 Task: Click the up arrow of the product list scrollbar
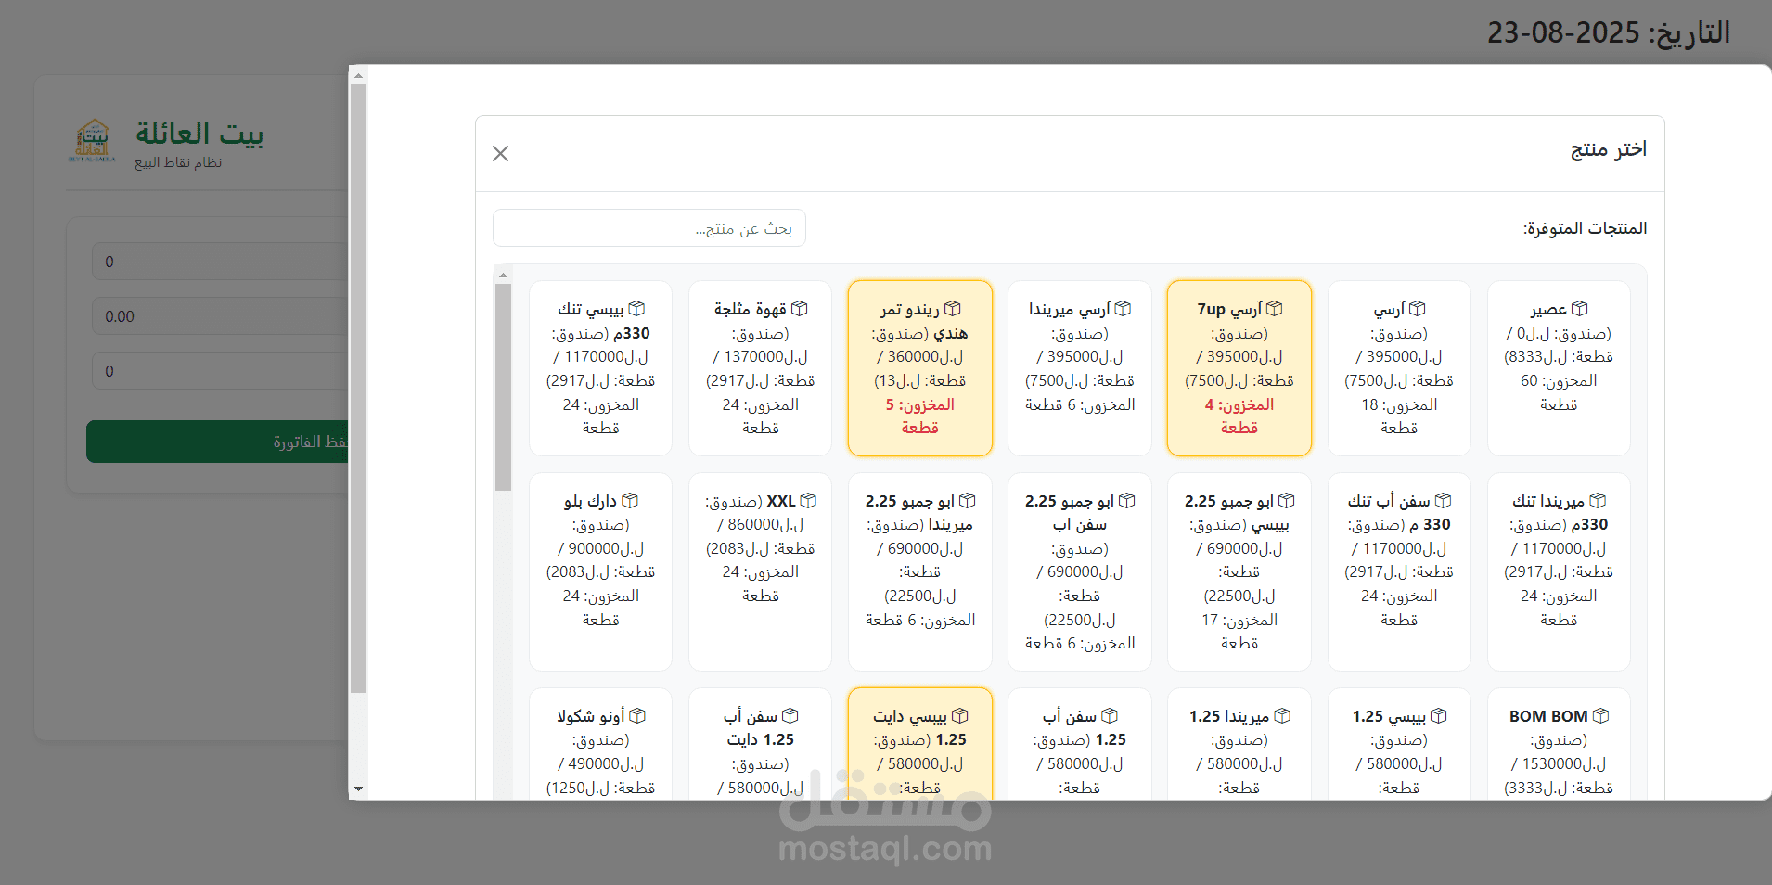point(504,275)
